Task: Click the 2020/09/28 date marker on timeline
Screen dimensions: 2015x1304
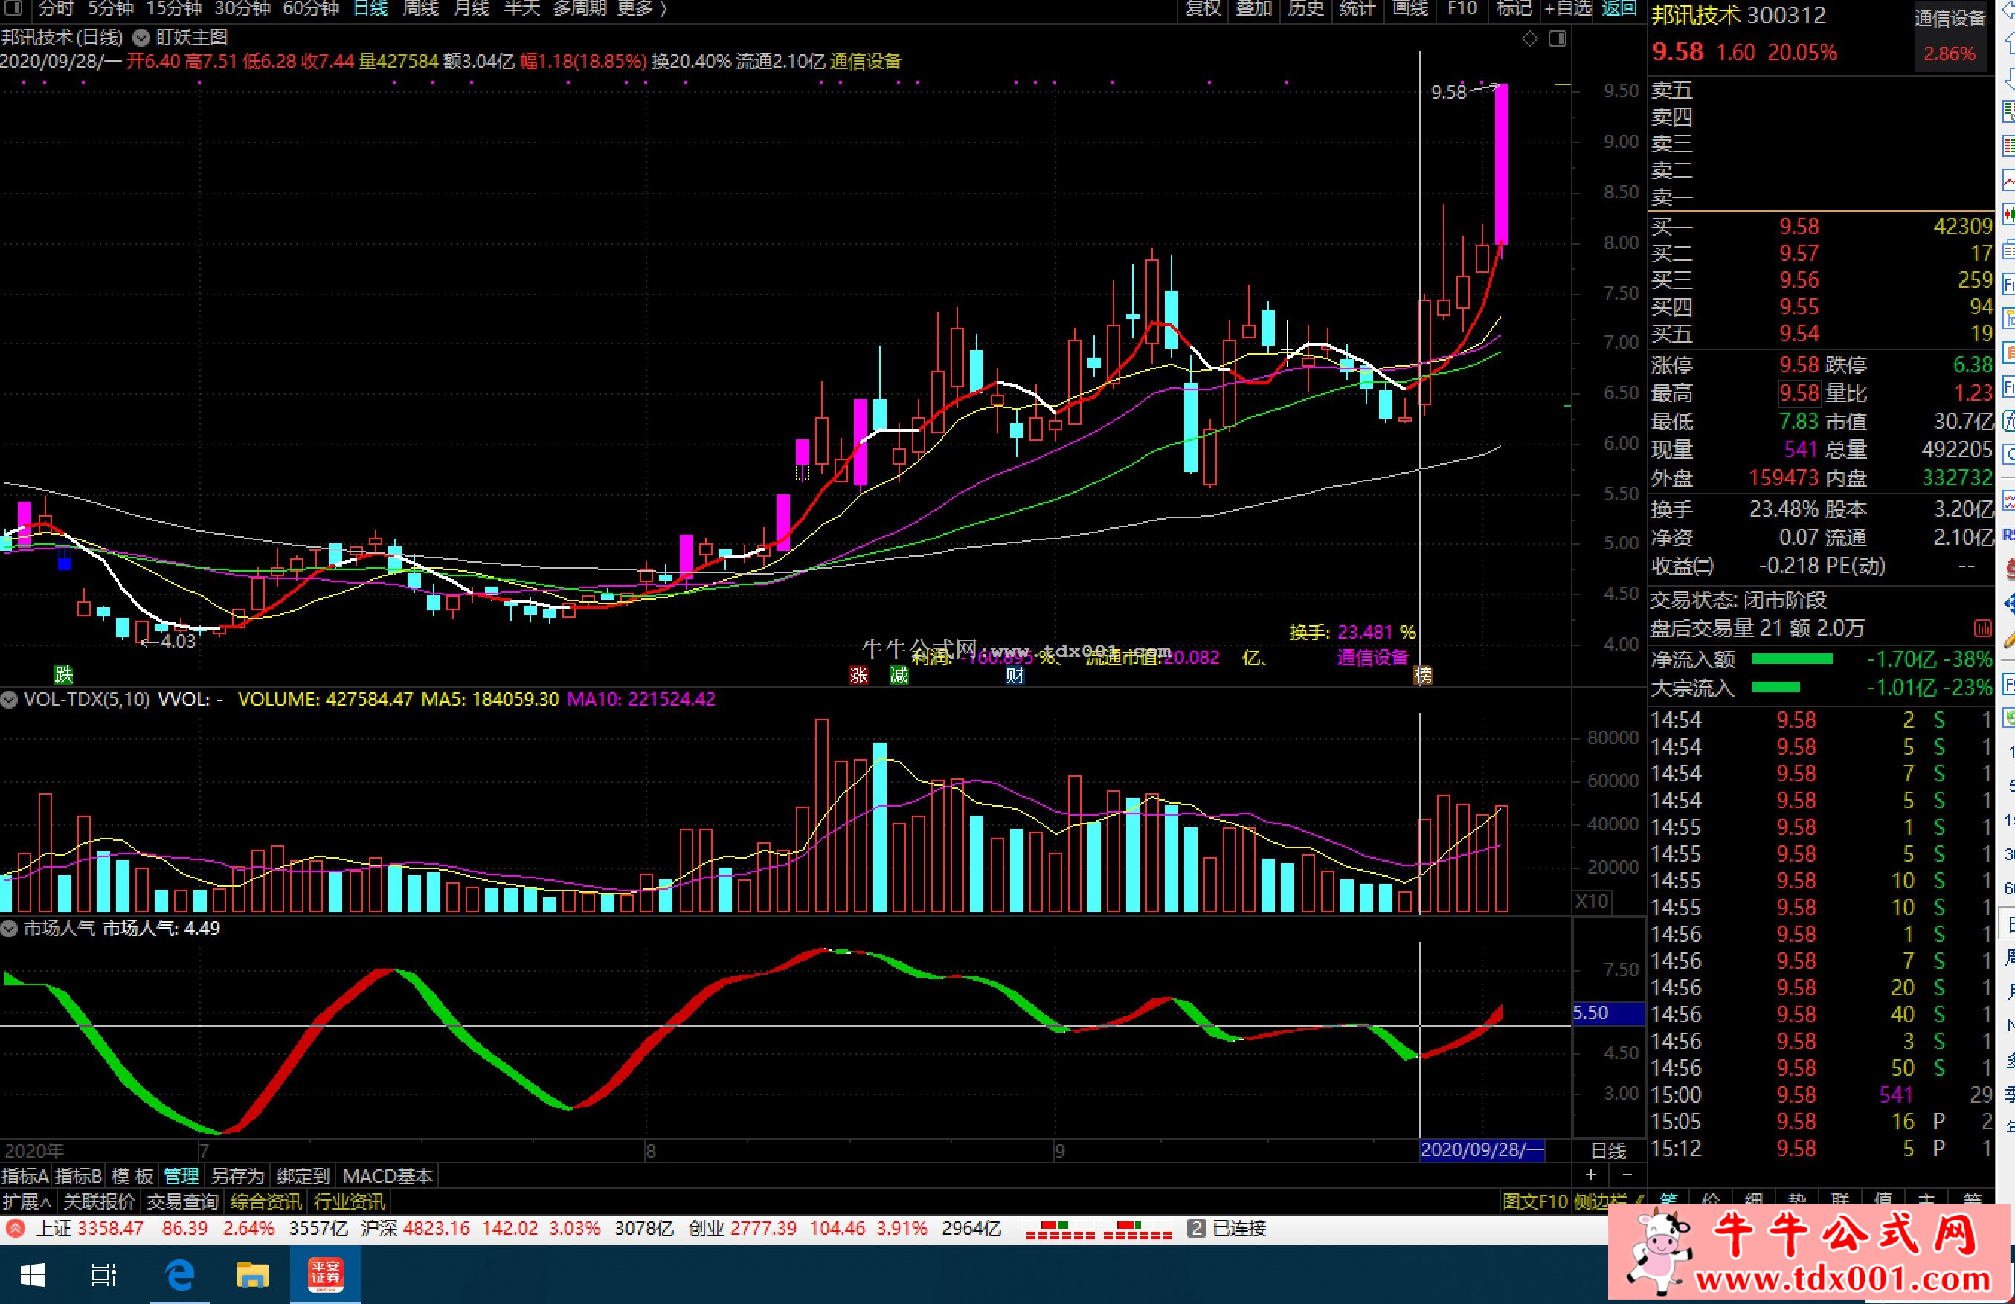Action: click(x=1481, y=1149)
